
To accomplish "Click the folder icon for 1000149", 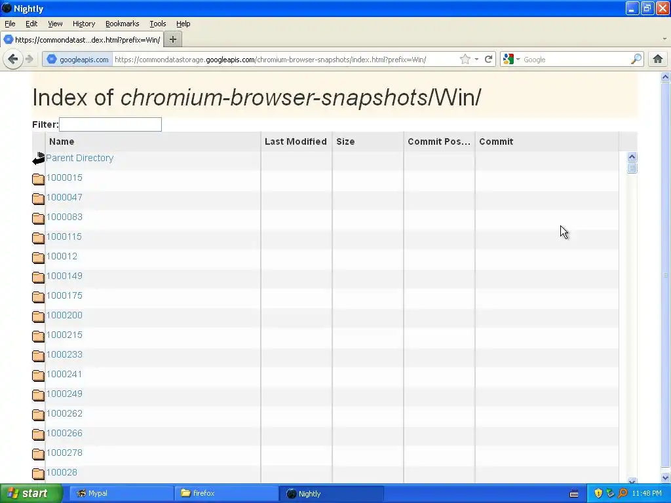I will point(38,277).
